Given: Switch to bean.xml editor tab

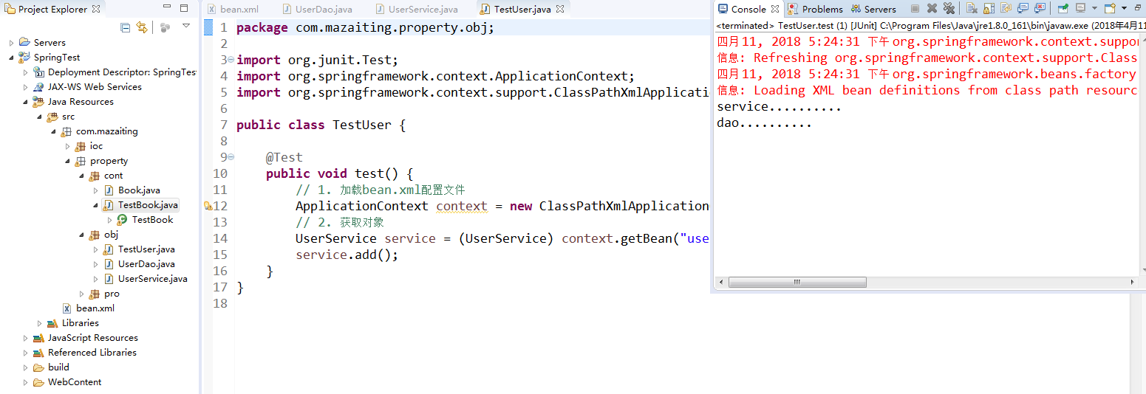Looking at the screenshot, I should coord(233,10).
